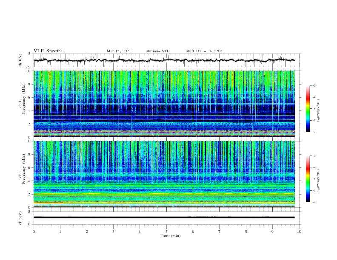Click the 'VLF Spectra' title text

pos(48,51)
